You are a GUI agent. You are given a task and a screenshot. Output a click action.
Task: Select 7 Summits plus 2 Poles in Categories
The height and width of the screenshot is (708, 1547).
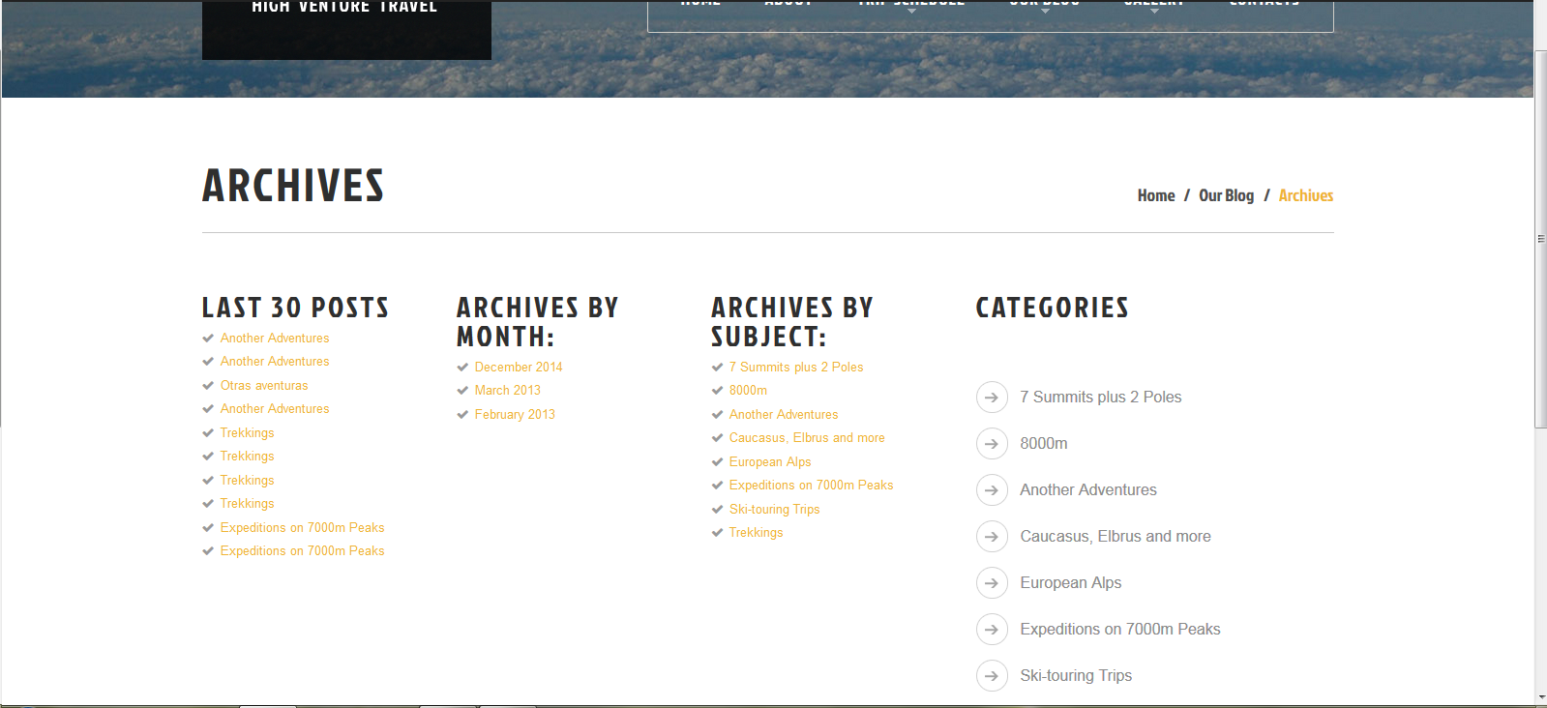tap(1101, 398)
